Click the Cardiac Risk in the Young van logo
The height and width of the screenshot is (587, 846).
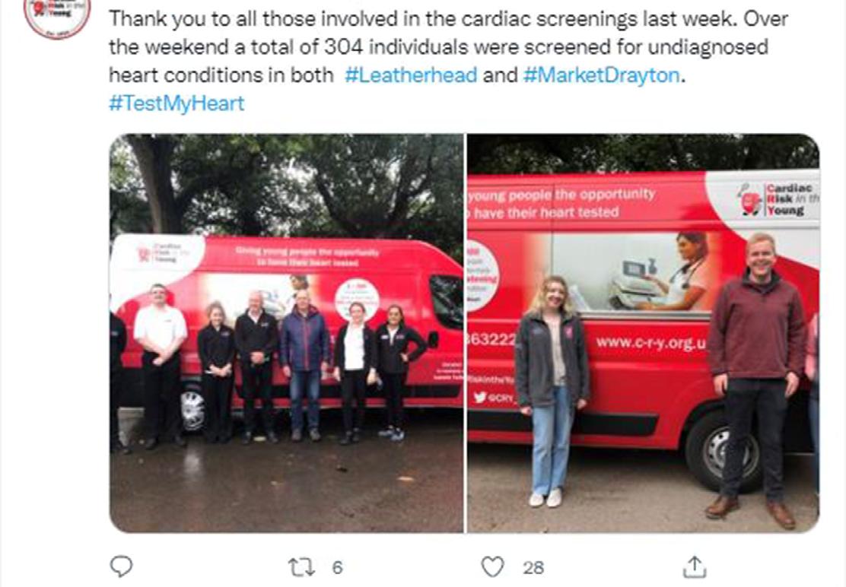click(778, 200)
